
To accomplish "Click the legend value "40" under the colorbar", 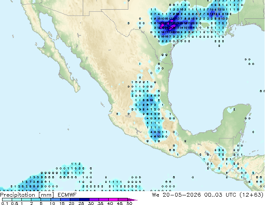I will 110,203.
